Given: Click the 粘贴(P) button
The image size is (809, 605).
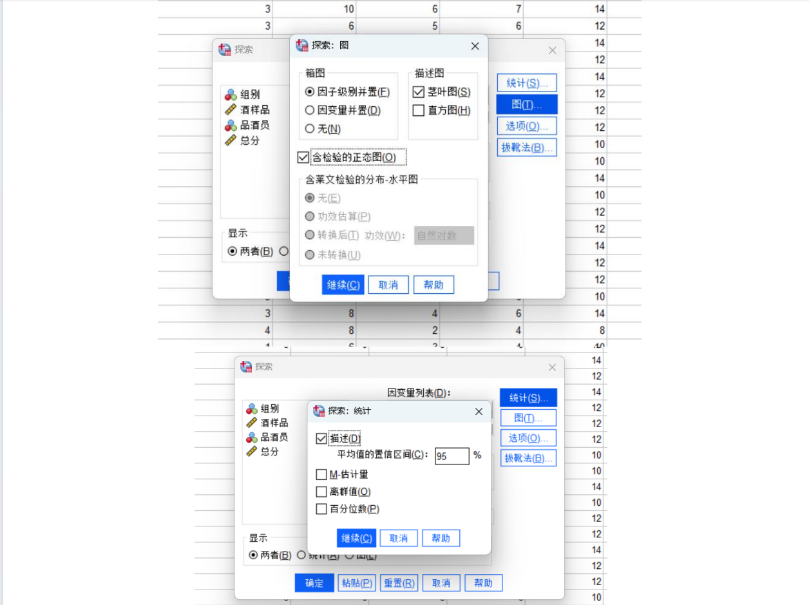Looking at the screenshot, I should [357, 583].
